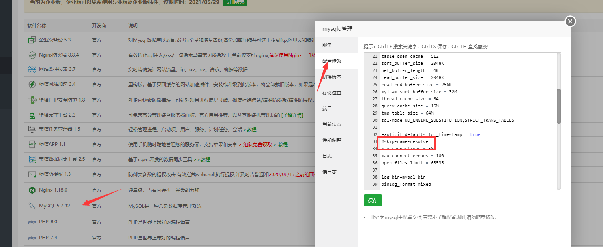603x247 pixels.
Task: Click the 说明 column header
Action: pos(133,26)
